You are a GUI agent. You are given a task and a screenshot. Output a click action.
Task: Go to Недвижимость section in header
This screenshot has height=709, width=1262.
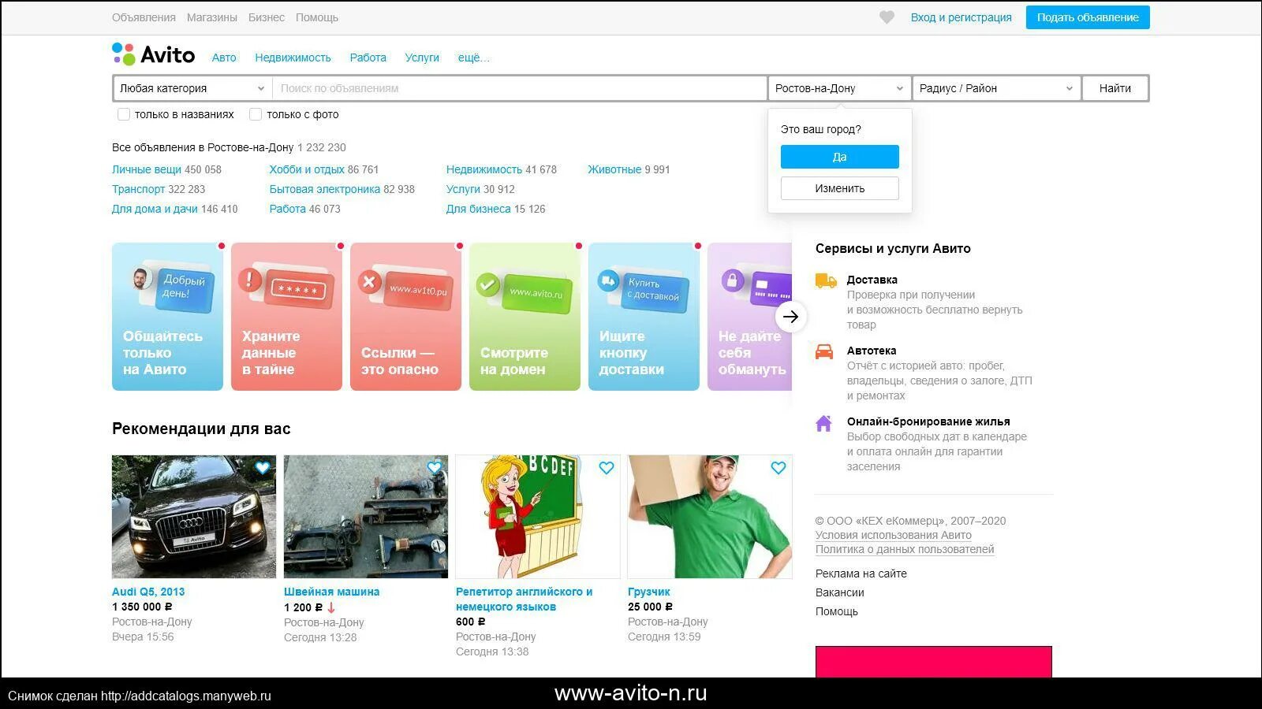point(293,58)
